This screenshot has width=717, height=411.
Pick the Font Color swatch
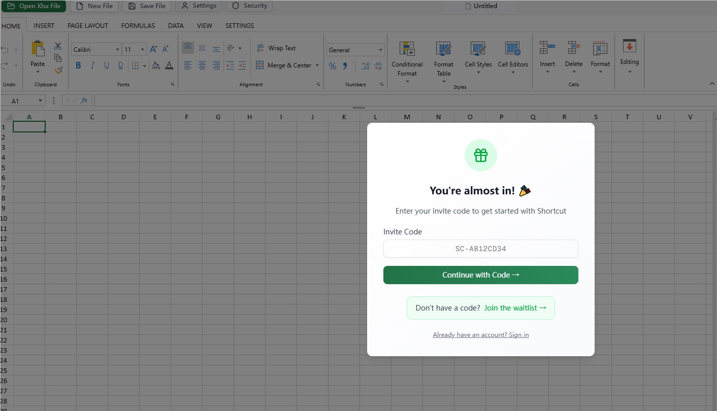169,65
